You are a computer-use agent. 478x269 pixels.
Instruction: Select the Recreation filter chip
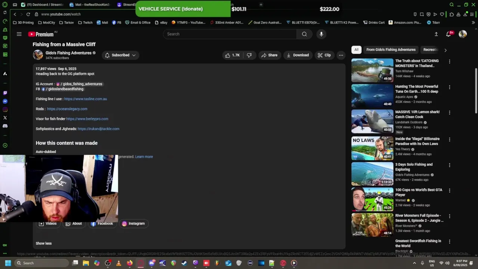431,50
